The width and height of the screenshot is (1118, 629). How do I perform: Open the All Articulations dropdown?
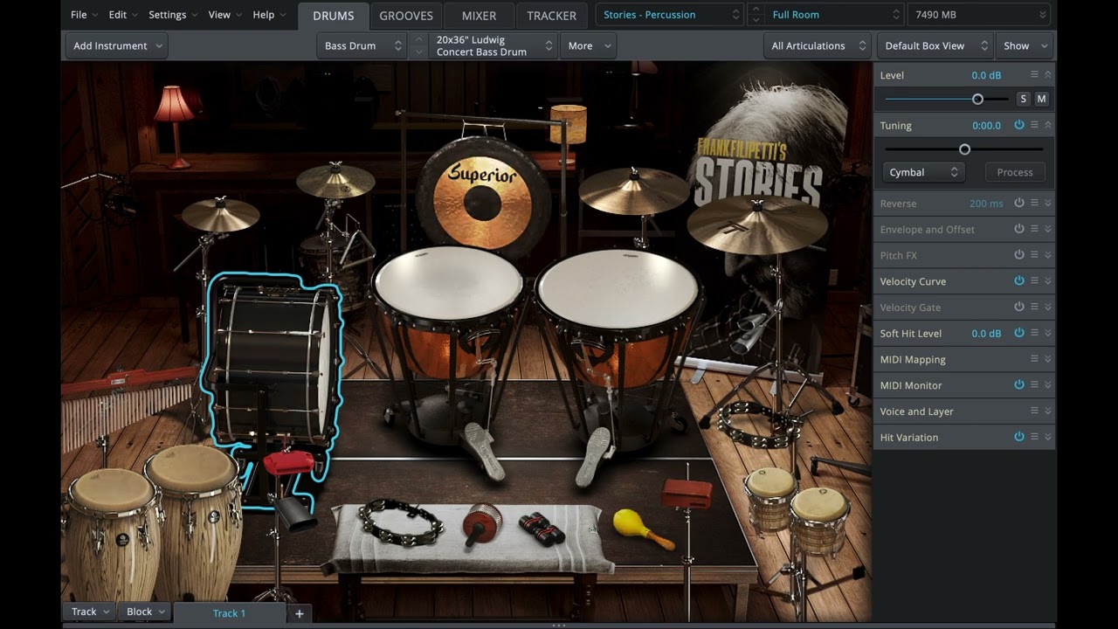pos(818,45)
